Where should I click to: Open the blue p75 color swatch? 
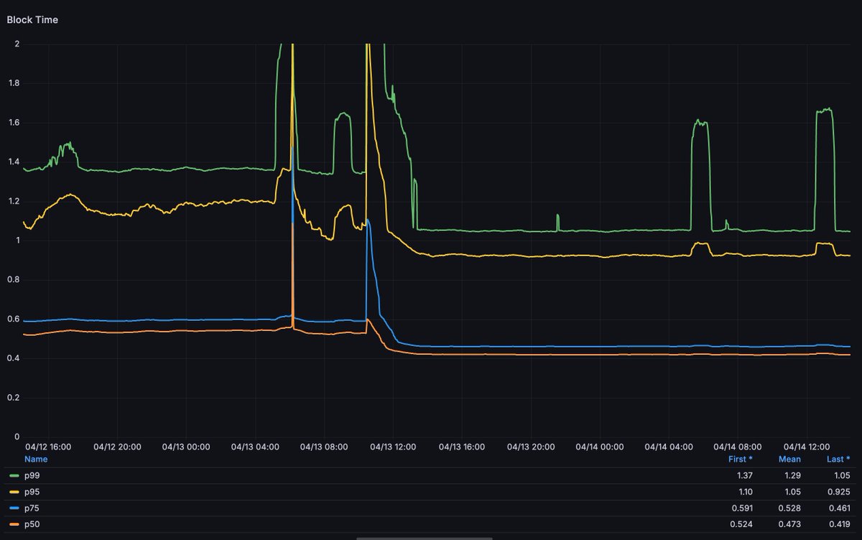point(14,509)
